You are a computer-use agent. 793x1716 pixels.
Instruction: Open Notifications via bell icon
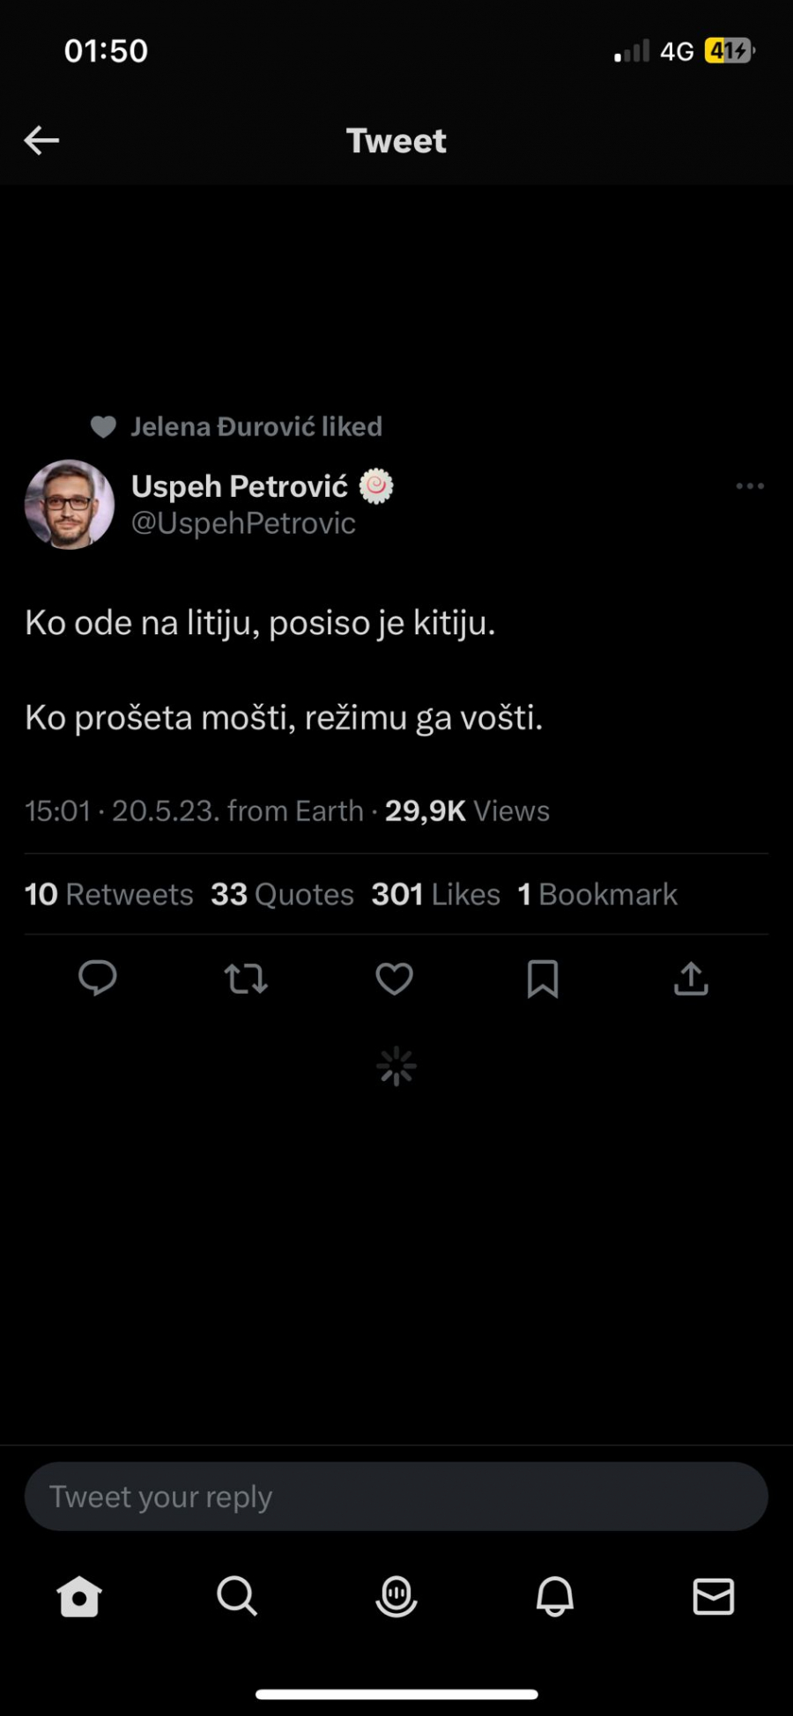click(x=554, y=1598)
